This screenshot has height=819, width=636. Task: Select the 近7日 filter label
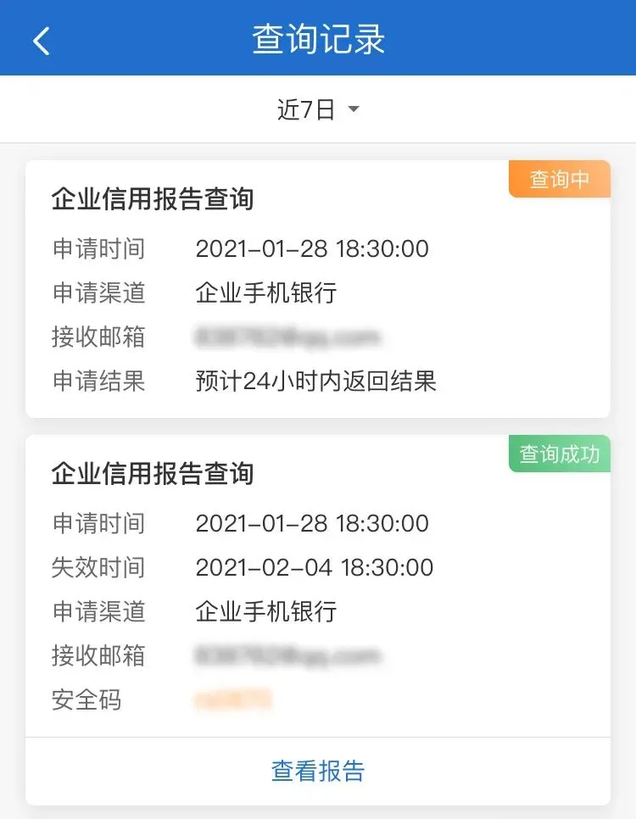click(x=306, y=109)
